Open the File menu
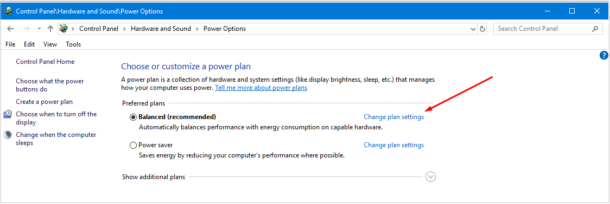Screen dimensions: 610x204 [10, 44]
